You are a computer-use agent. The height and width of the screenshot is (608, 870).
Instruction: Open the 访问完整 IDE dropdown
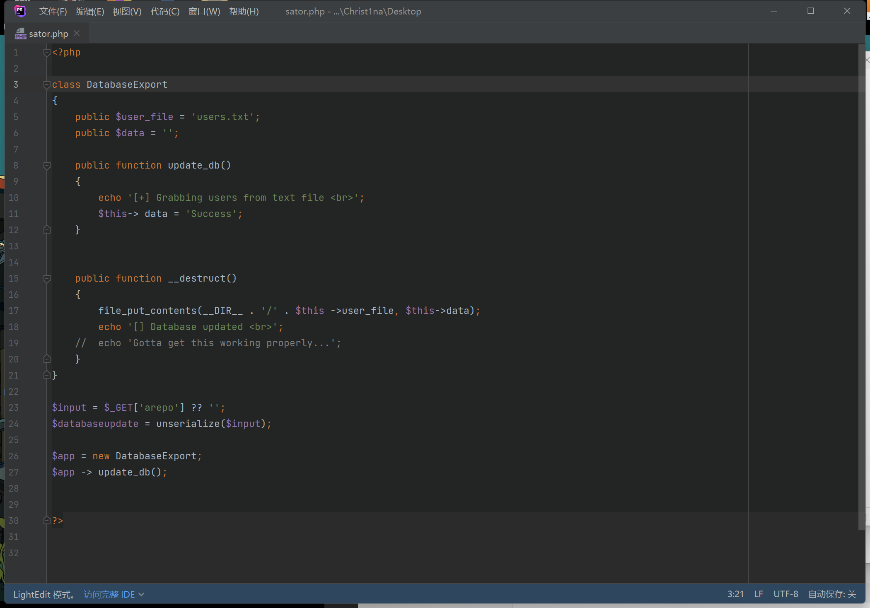point(141,594)
